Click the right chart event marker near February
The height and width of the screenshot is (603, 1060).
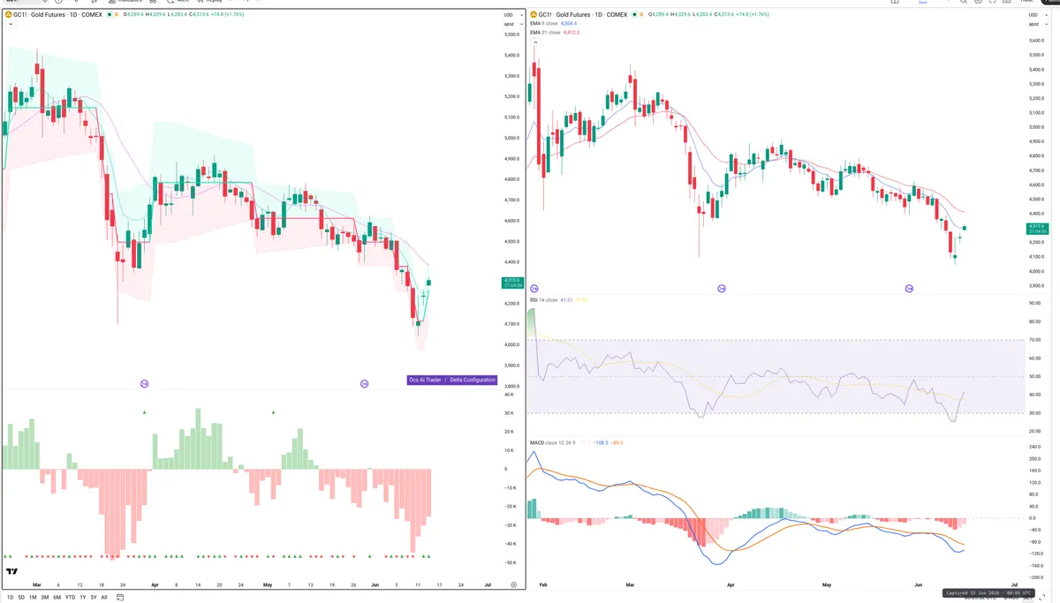[x=534, y=289]
